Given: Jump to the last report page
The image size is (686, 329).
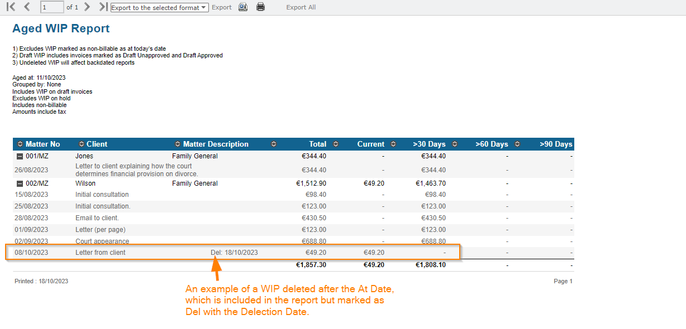Looking at the screenshot, I should [x=103, y=7].
